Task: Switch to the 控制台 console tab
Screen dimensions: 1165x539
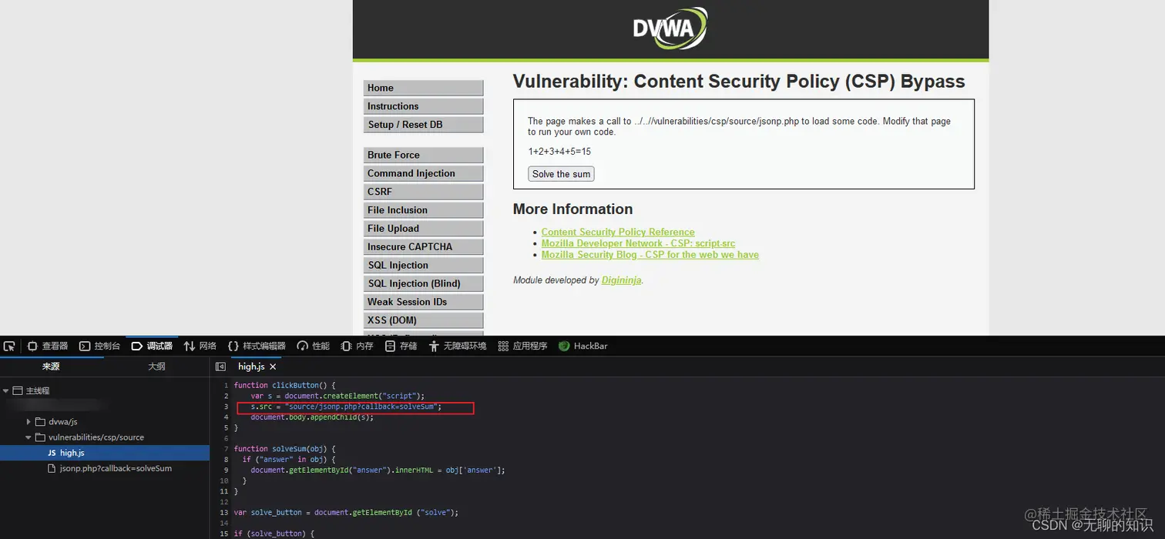Action: point(100,346)
